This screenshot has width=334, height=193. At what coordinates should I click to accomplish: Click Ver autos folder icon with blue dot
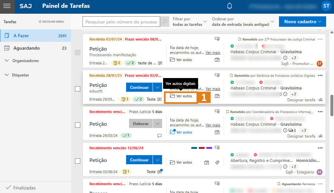(173, 132)
